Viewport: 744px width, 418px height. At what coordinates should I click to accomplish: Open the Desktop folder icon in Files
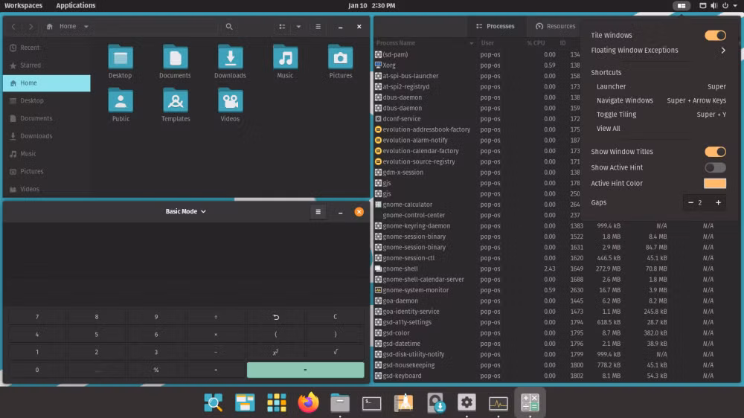(120, 58)
